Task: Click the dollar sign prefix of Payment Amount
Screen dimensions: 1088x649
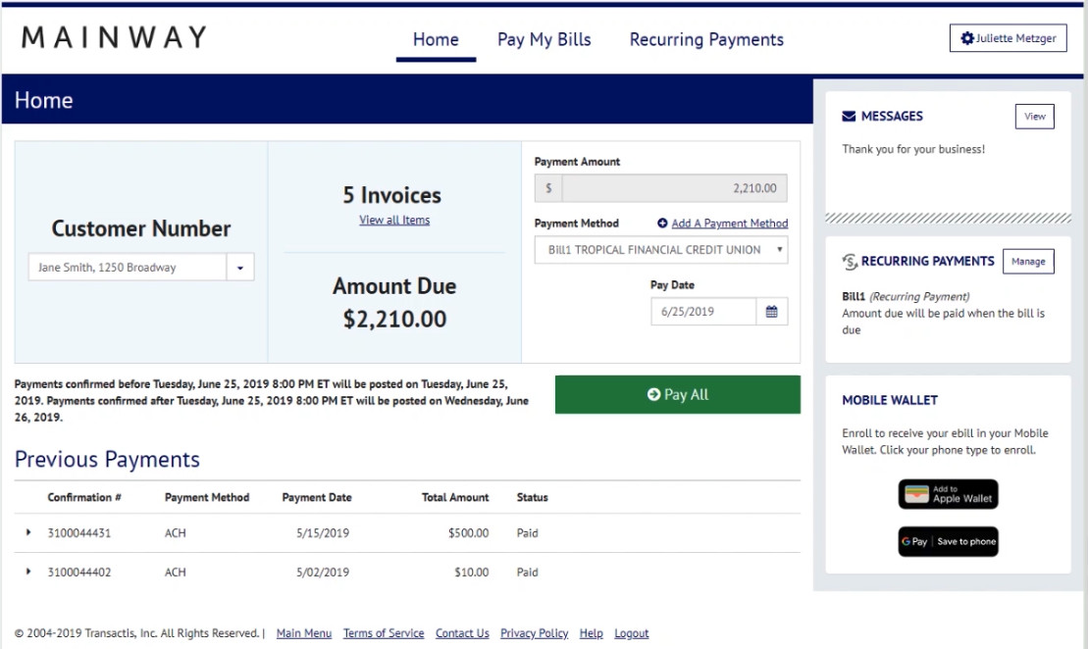Action: point(548,188)
